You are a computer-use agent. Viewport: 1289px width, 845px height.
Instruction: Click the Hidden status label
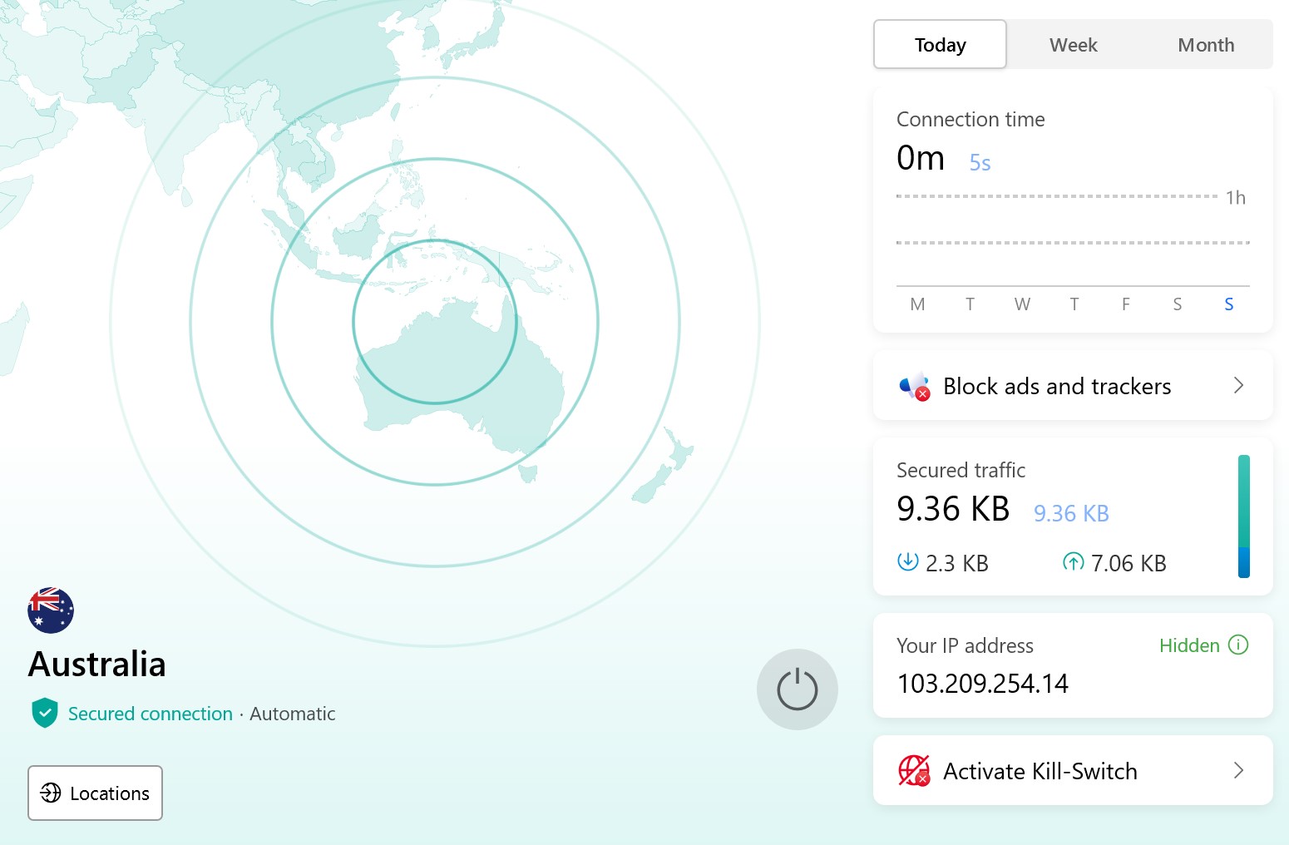pos(1189,645)
